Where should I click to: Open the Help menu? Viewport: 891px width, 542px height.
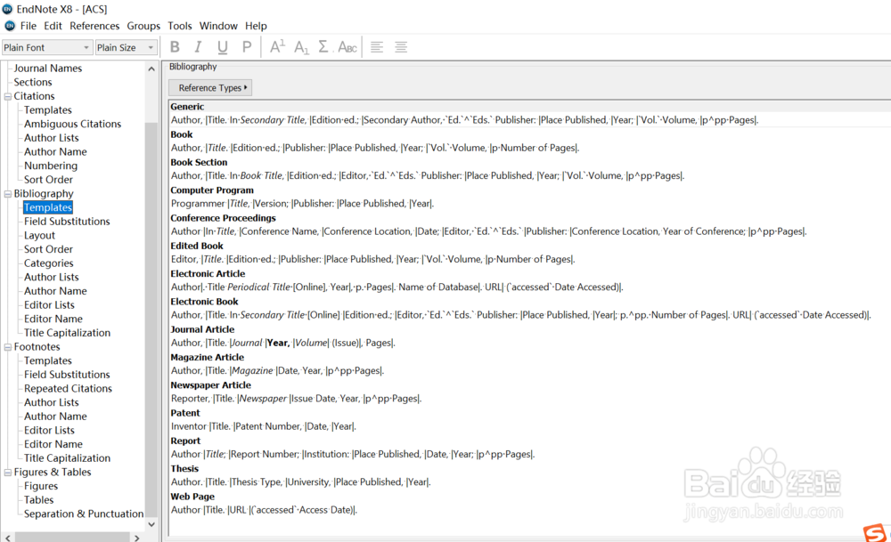click(256, 26)
